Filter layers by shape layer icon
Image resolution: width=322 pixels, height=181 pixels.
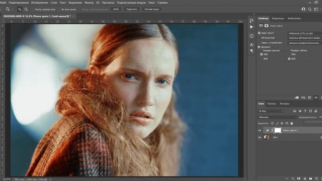(310, 111)
